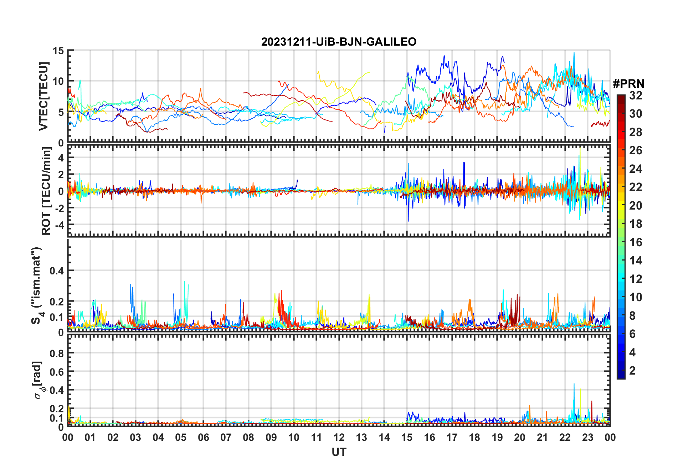Viewport: 678px width, 474px height.
Task: Click S4 y-axis tick label 0.4
Action: (57, 271)
